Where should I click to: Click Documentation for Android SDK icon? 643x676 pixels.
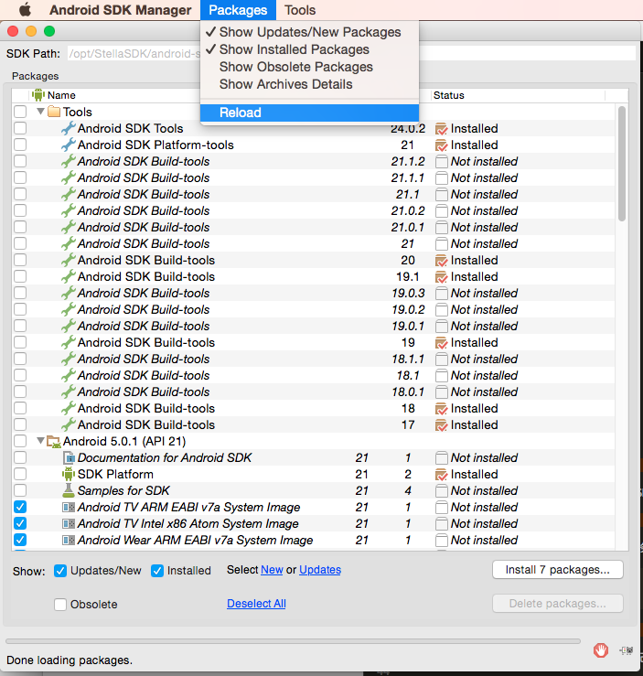coord(69,457)
